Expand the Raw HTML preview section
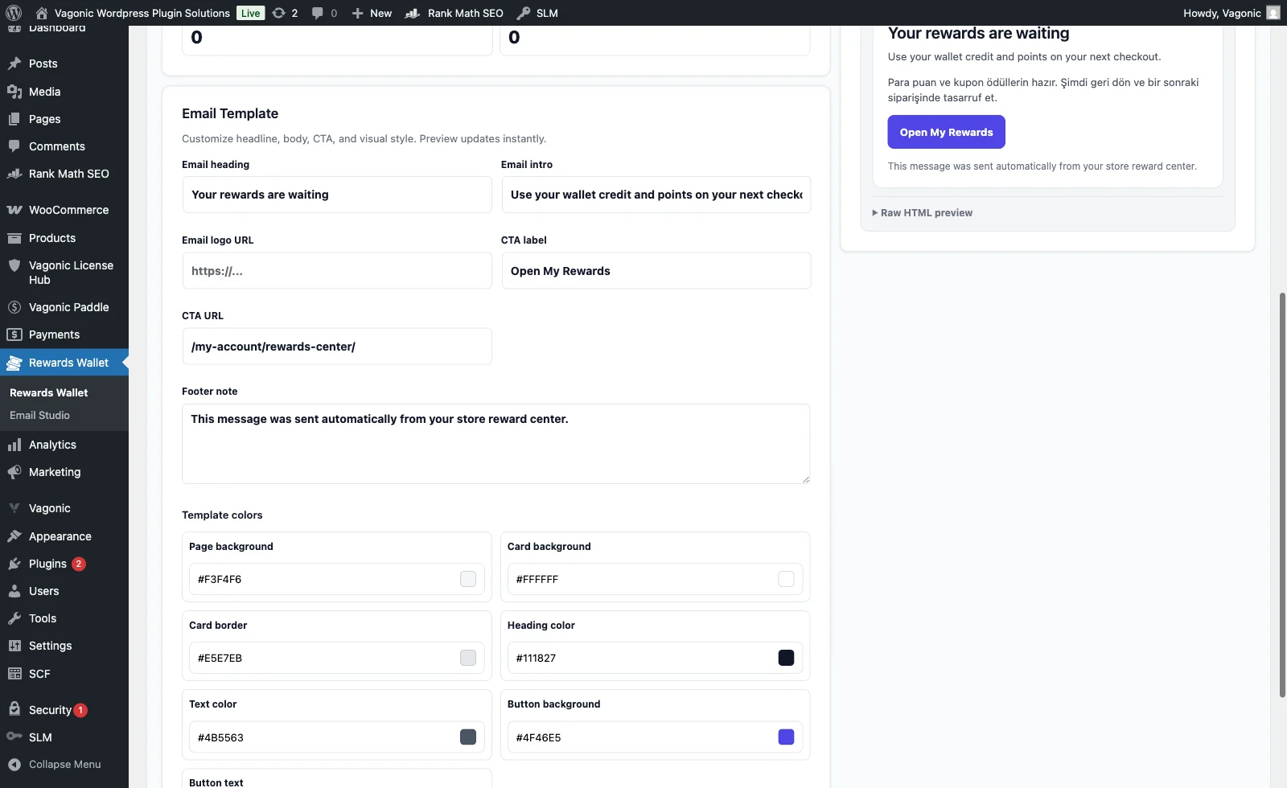Image resolution: width=1287 pixels, height=788 pixels. [x=923, y=213]
